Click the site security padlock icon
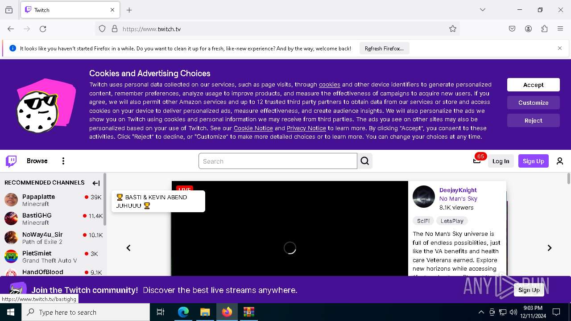The image size is (571, 321). tap(115, 29)
